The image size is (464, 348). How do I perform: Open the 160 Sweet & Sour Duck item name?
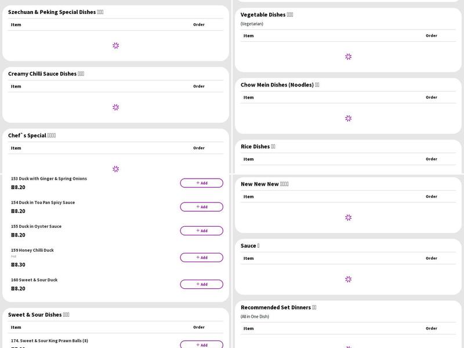34,280
